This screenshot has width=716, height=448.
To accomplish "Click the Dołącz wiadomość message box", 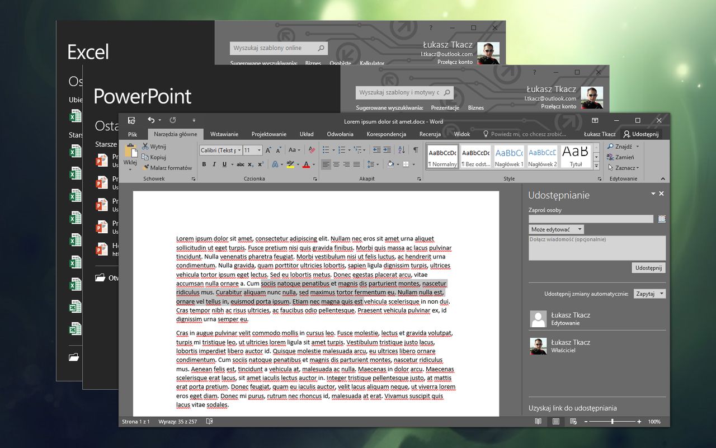I will 597,248.
